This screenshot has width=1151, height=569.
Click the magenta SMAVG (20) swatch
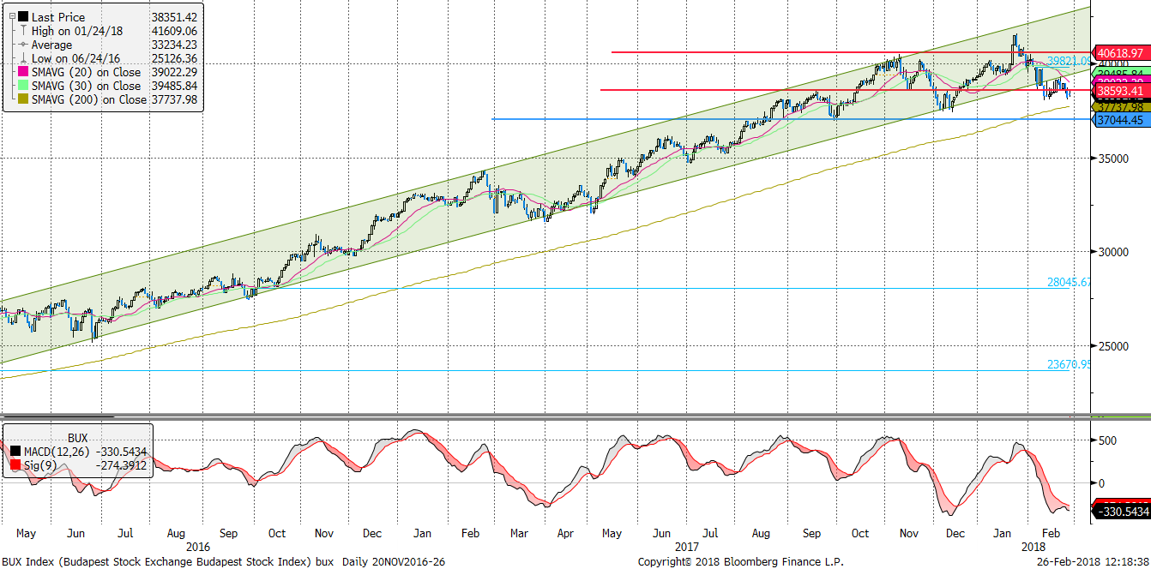(22, 72)
